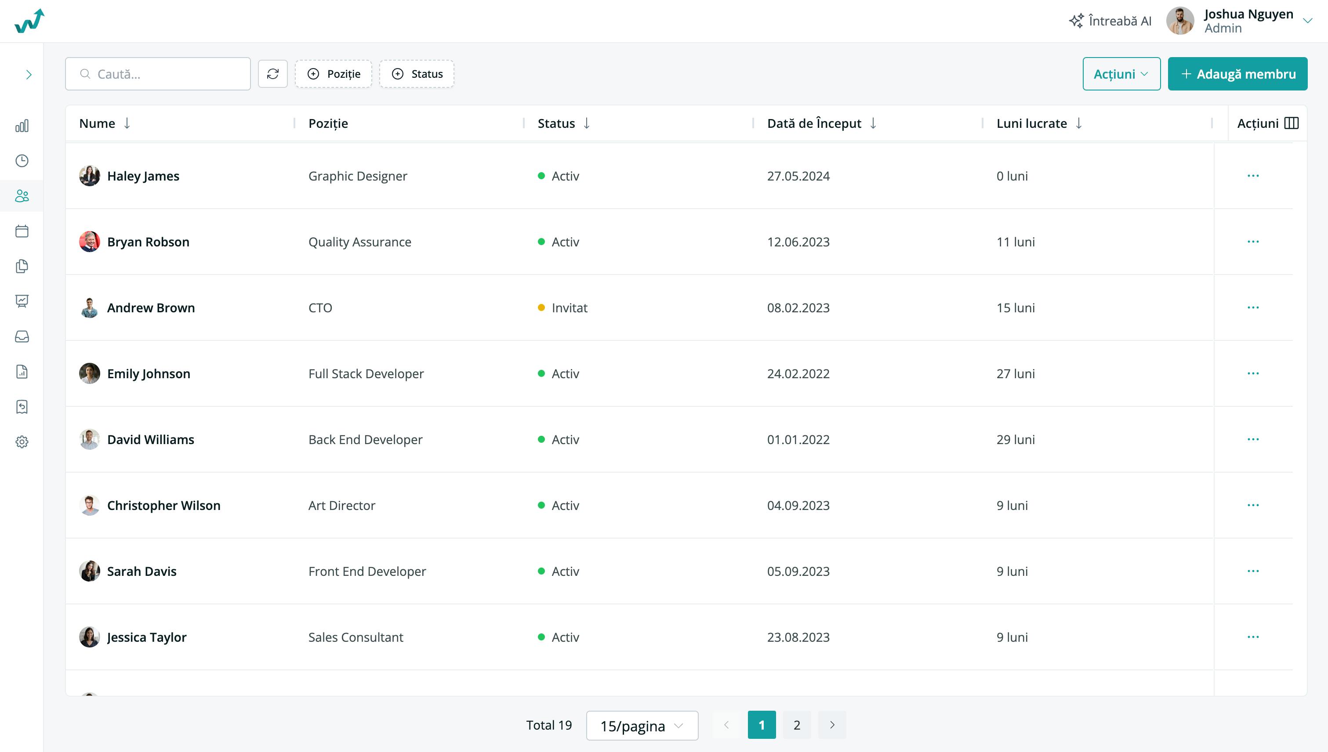The width and height of the screenshot is (1328, 752).
Task: Open the clock time tracking sidebar icon
Action: coord(22,161)
